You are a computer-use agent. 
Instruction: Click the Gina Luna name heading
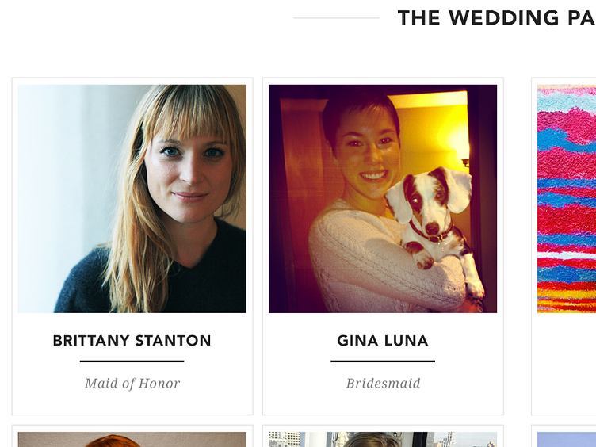point(383,341)
